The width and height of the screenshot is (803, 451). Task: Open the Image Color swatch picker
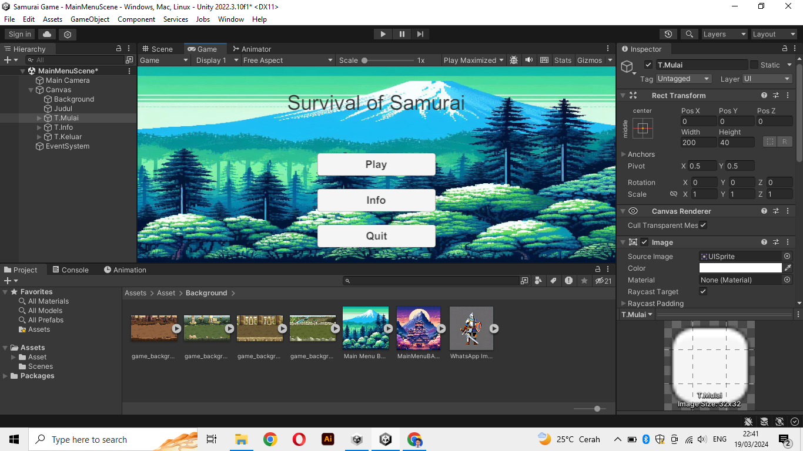(740, 268)
